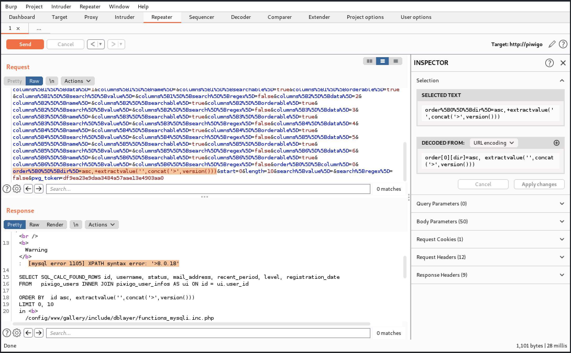
Task: Cancel Inspector selection edits
Action: coord(483,184)
